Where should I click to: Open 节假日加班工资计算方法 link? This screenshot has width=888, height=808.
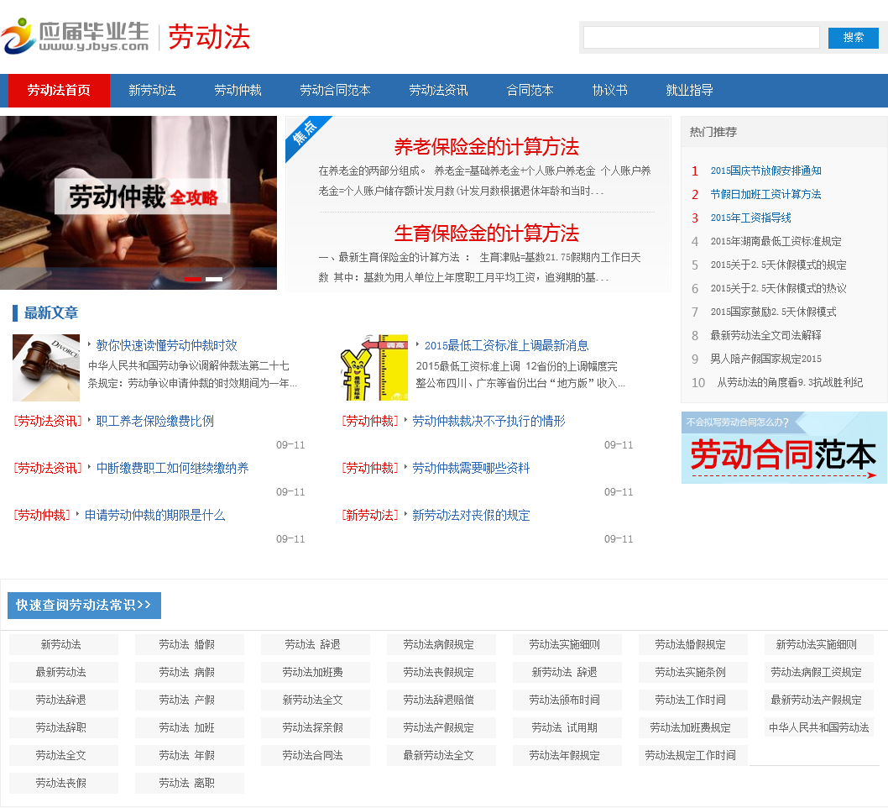(x=765, y=194)
